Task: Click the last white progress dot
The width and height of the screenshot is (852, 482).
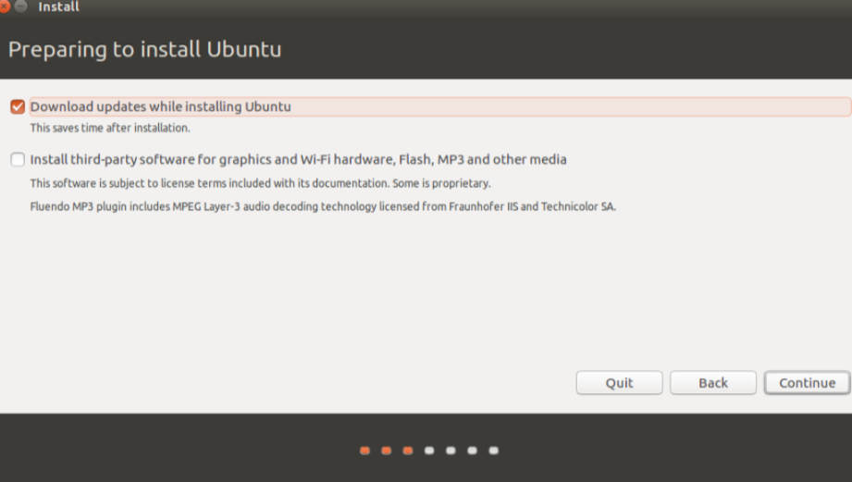Action: click(x=493, y=451)
